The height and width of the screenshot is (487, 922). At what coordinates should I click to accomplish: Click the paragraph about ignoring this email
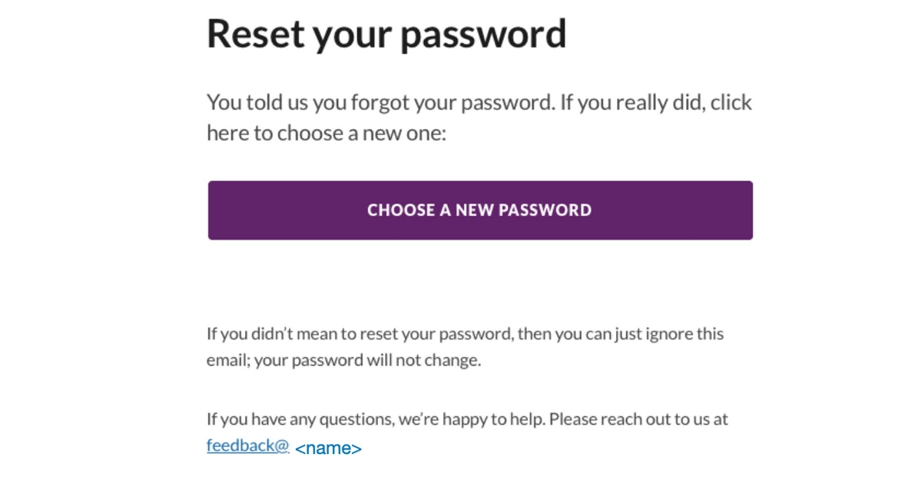pos(465,347)
